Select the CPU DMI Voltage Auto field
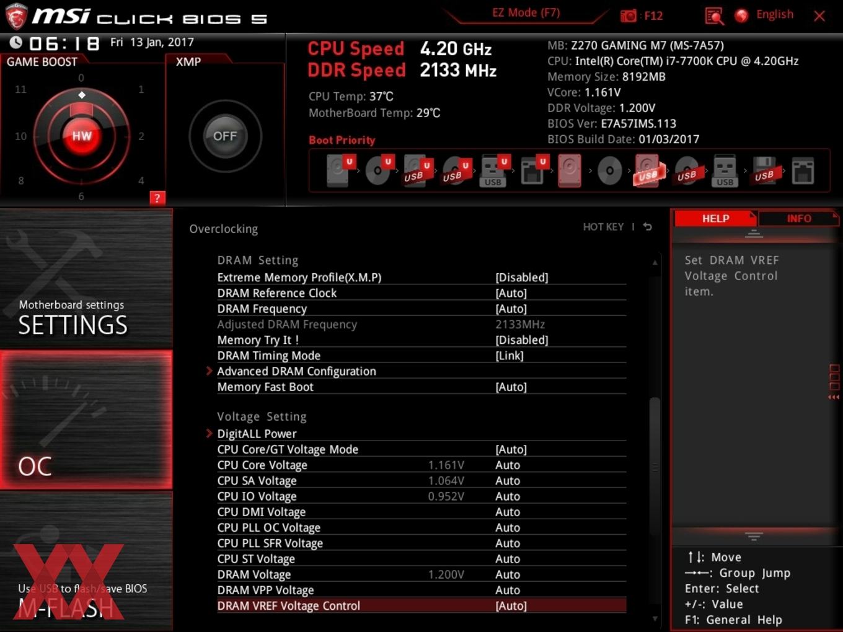843x632 pixels. point(508,512)
